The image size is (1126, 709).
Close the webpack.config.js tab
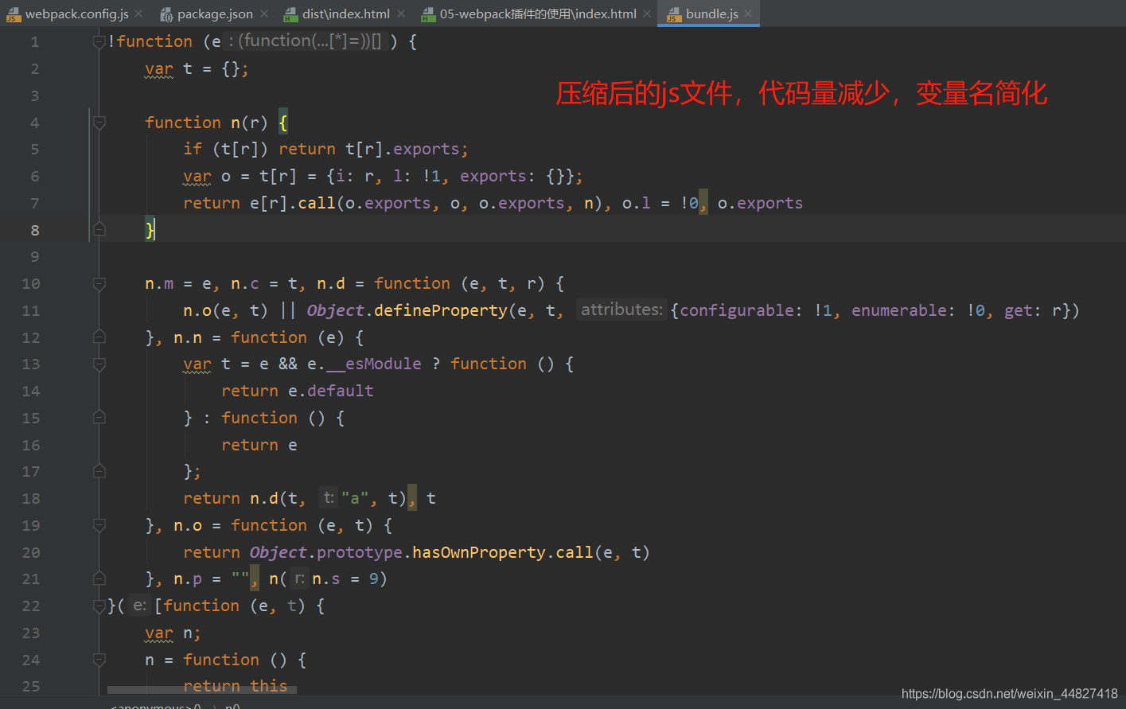point(139,14)
